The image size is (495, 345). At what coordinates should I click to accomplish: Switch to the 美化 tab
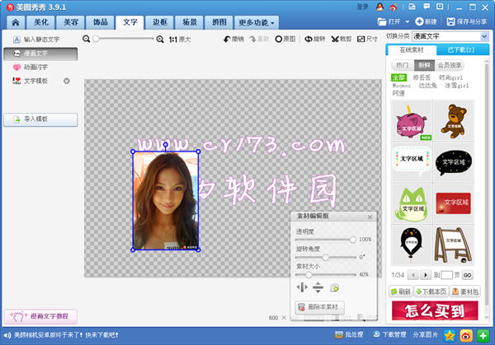click(41, 22)
